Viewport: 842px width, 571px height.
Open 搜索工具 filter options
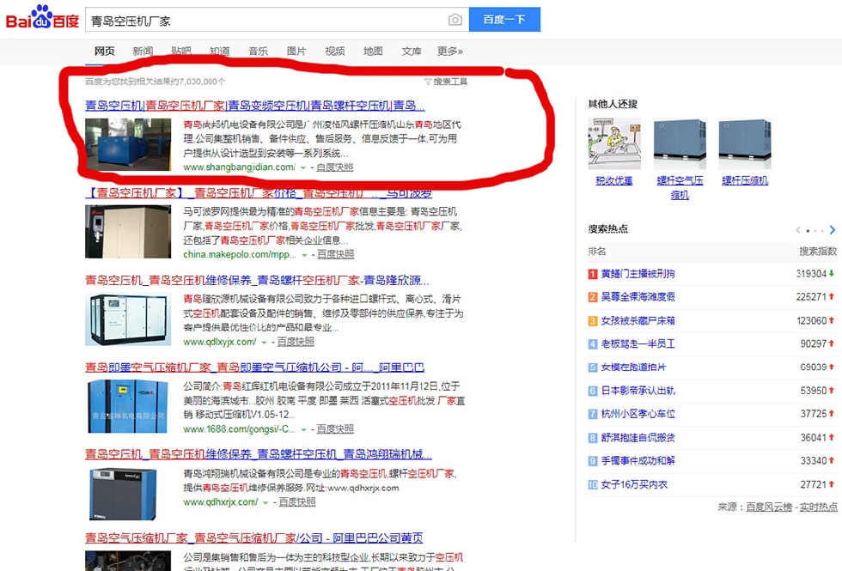(x=446, y=82)
